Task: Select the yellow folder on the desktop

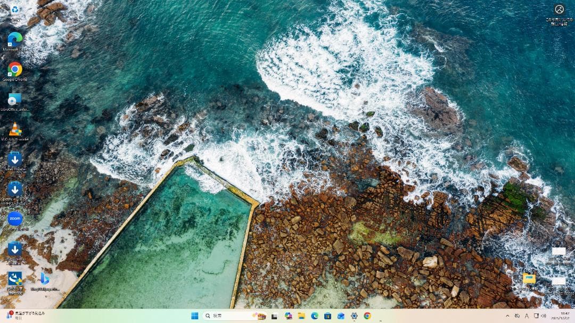Action: 529,278
